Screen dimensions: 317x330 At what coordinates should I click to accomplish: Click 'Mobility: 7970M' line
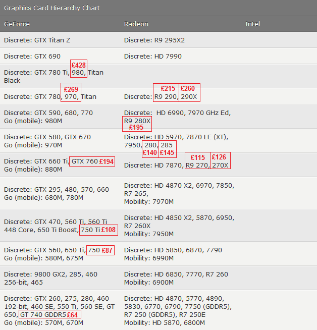pyautogui.click(x=149, y=201)
